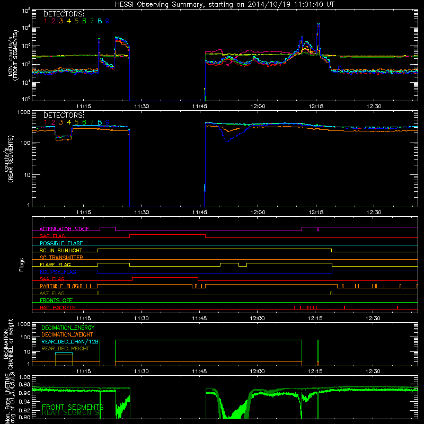The height and width of the screenshot is (424, 424).
Task: Click 12:30 time tick under front segments plot
Action: (374, 107)
